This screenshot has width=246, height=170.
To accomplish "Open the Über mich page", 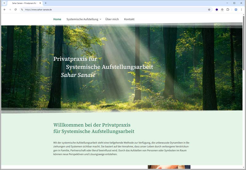I will (x=112, y=19).
